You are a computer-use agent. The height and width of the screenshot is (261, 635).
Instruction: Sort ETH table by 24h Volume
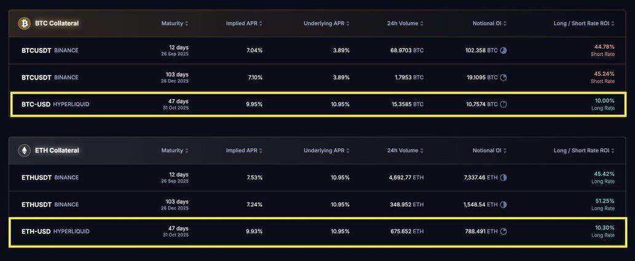(x=405, y=150)
